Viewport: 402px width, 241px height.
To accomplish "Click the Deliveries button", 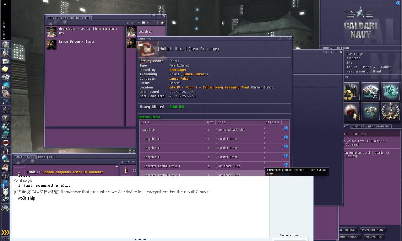I will point(374,237).
